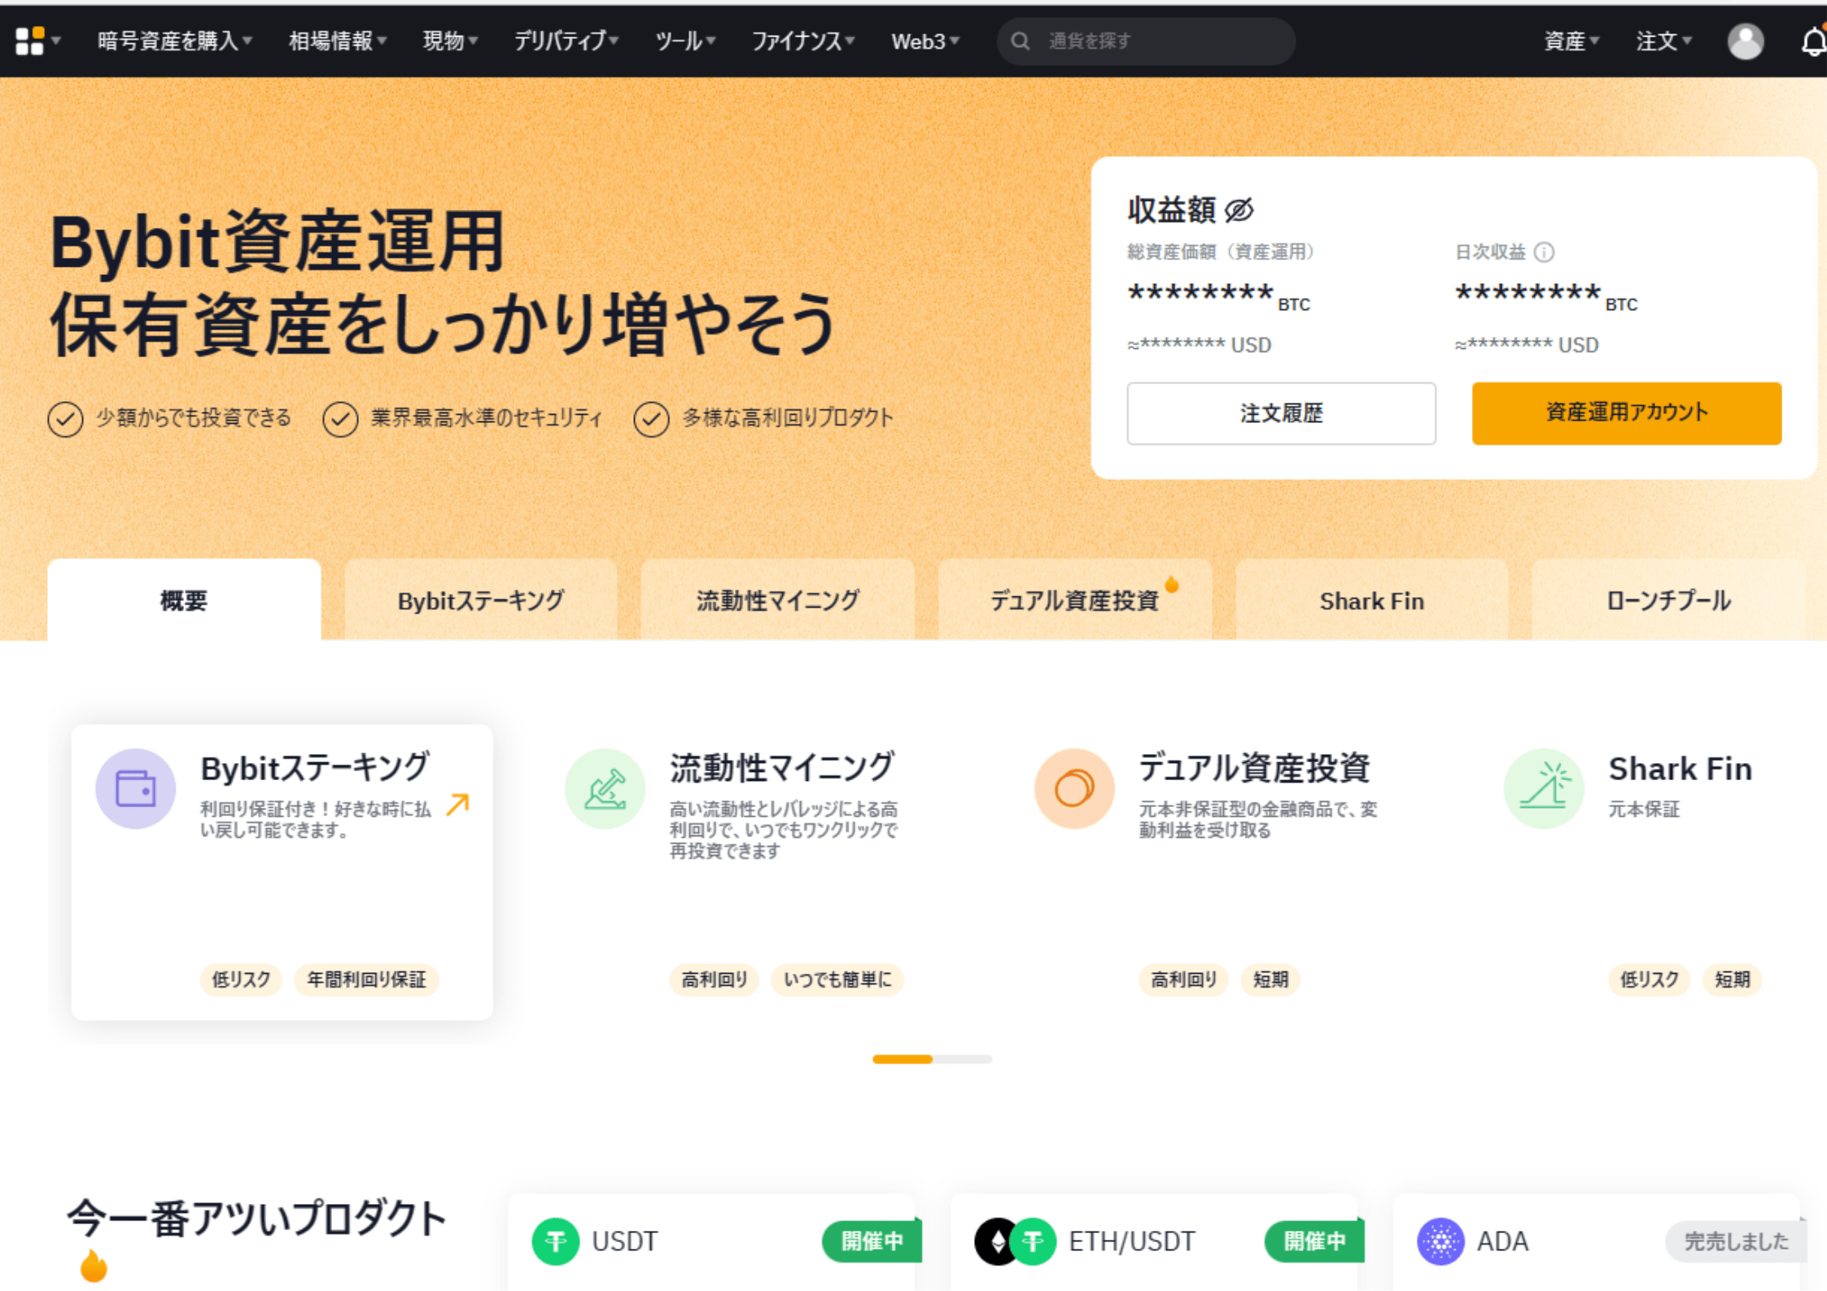Click the USDT product name

pyautogui.click(x=624, y=1241)
